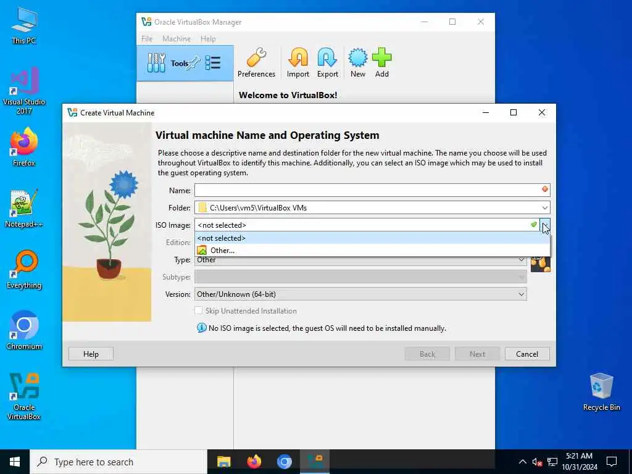Click the taskbar clock and date
This screenshot has height=474, width=632.
click(579, 462)
